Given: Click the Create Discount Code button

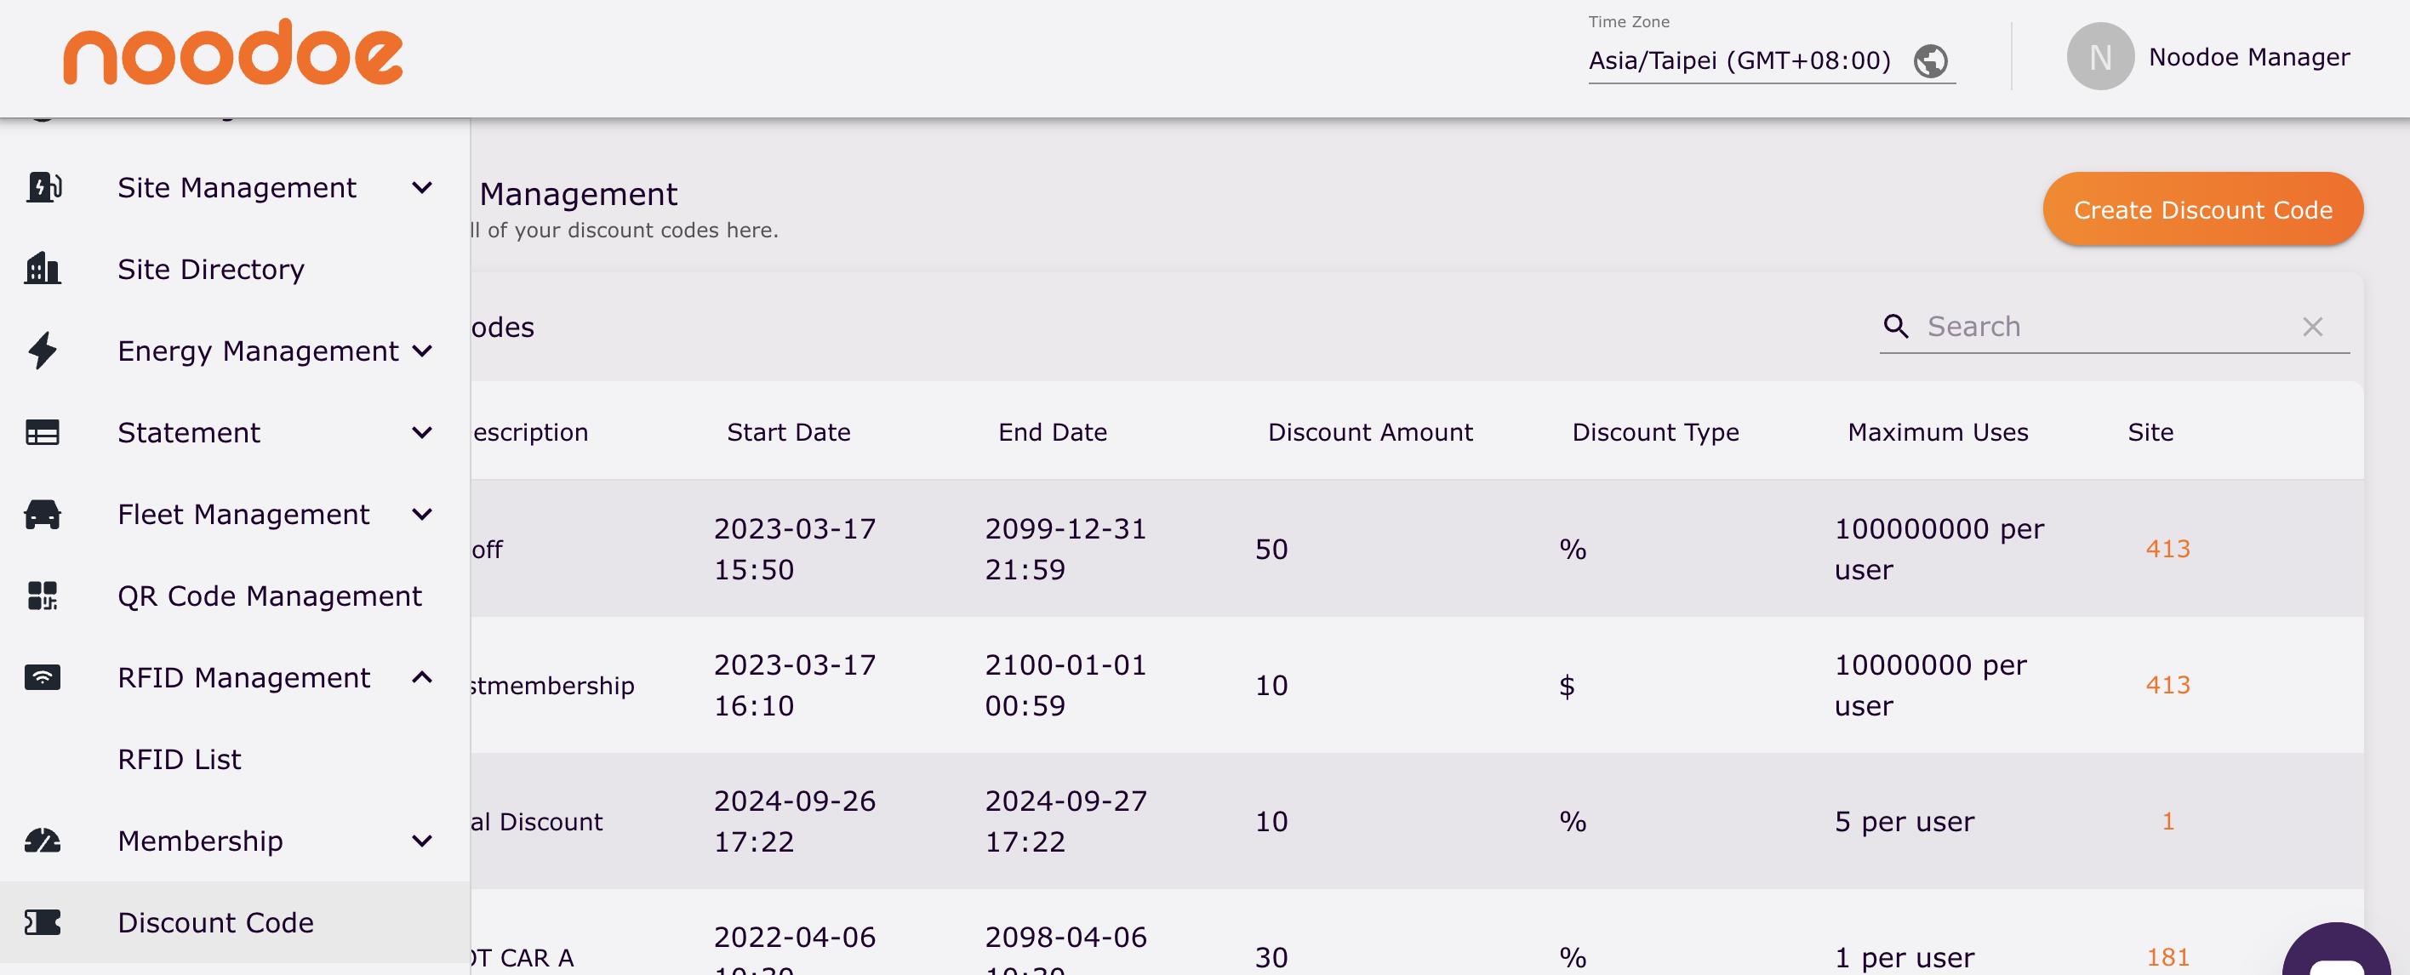Looking at the screenshot, I should click(2202, 208).
